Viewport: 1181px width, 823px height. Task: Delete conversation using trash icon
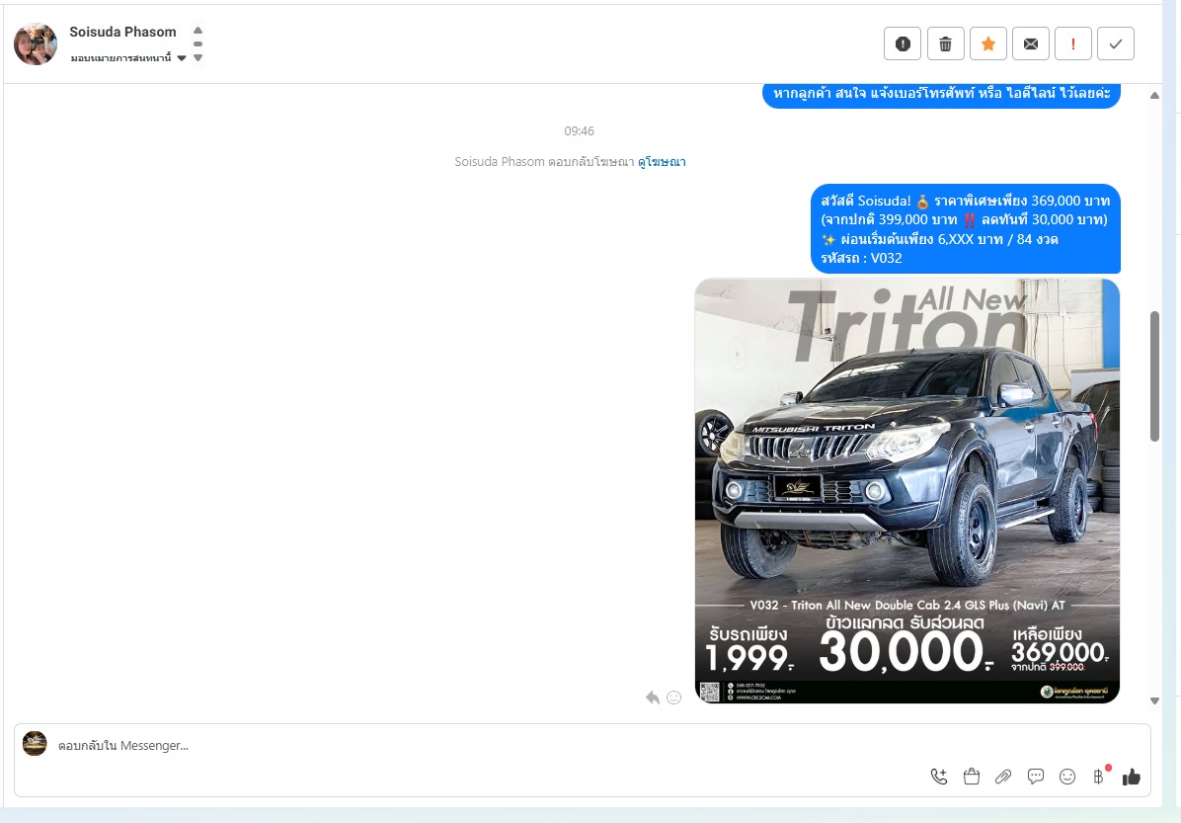pyautogui.click(x=945, y=43)
